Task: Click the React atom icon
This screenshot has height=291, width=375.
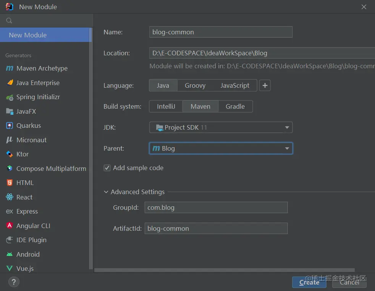Action: coord(10,197)
